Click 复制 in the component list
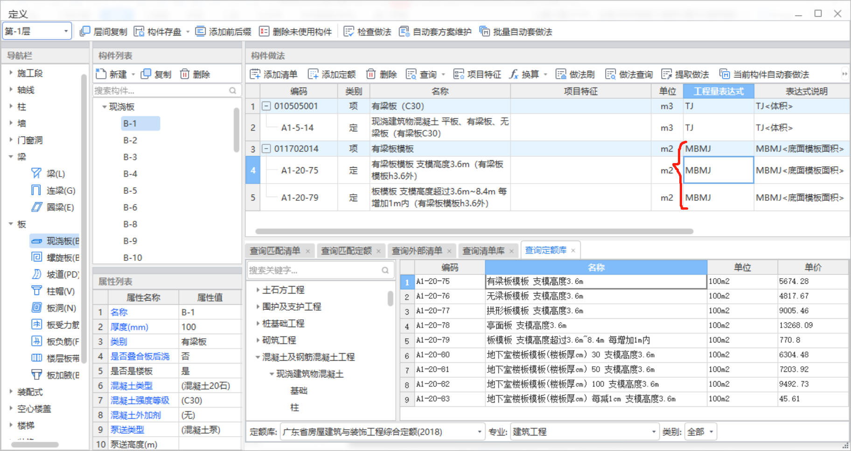This screenshot has width=851, height=451. pyautogui.click(x=156, y=74)
